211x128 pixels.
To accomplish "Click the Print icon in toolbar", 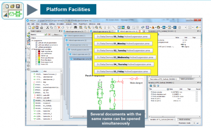I will (41, 27).
